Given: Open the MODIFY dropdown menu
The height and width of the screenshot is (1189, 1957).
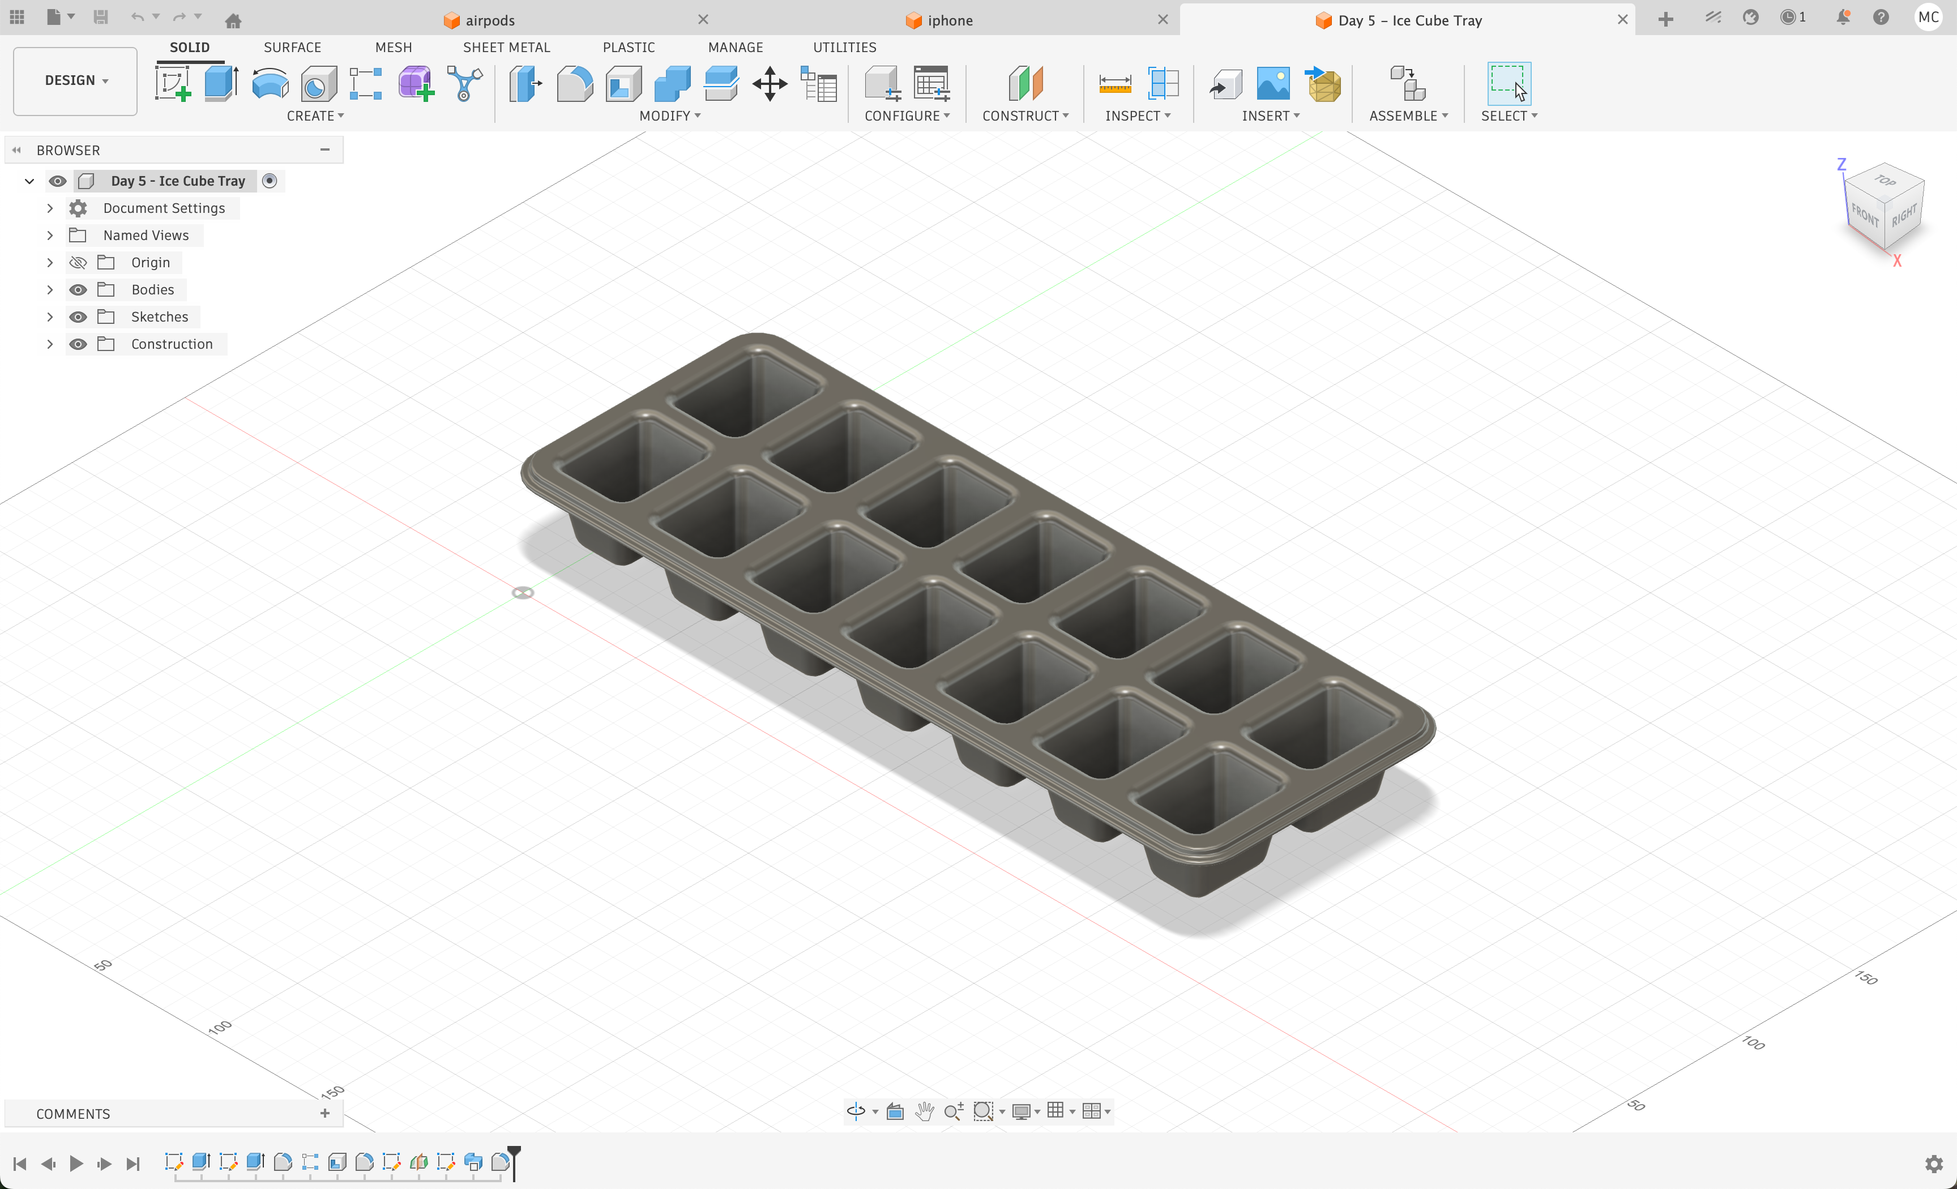Looking at the screenshot, I should [669, 116].
